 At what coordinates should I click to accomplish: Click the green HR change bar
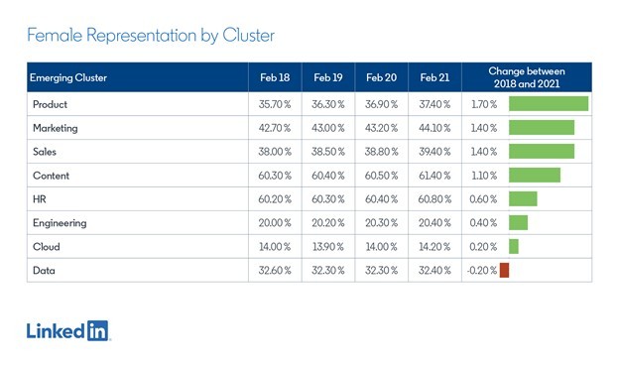[x=523, y=199]
